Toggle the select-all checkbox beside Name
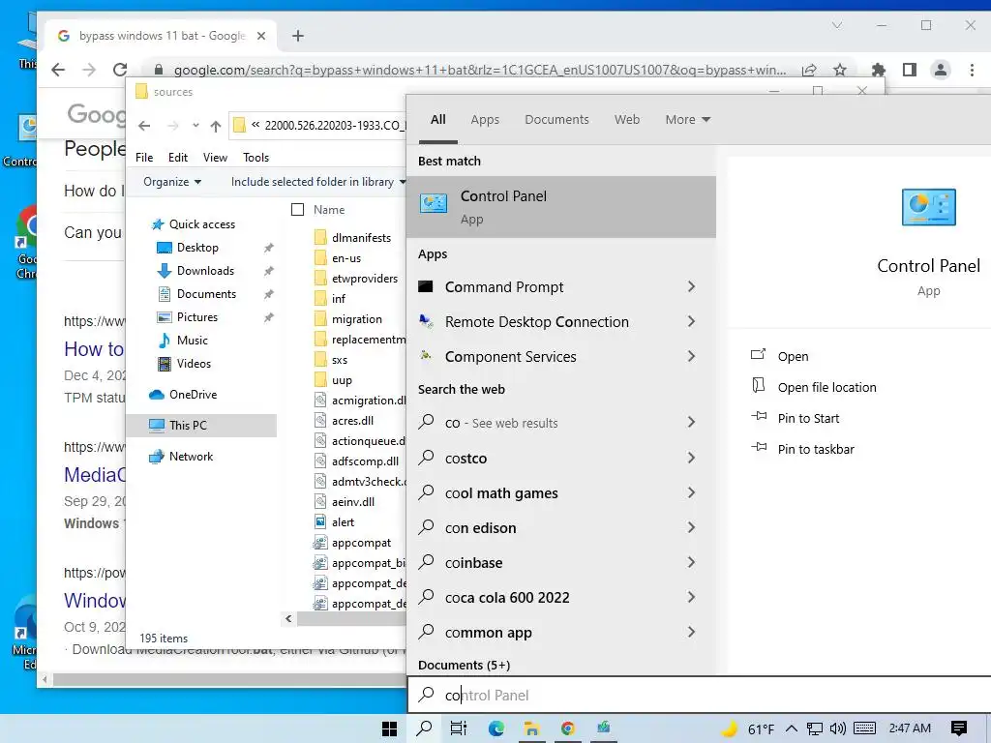 point(298,210)
